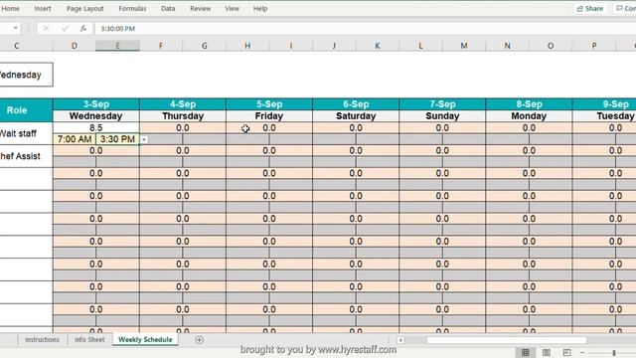The height and width of the screenshot is (358, 636).
Task: Select the 7:00 AM start time cell
Action: click(x=75, y=139)
